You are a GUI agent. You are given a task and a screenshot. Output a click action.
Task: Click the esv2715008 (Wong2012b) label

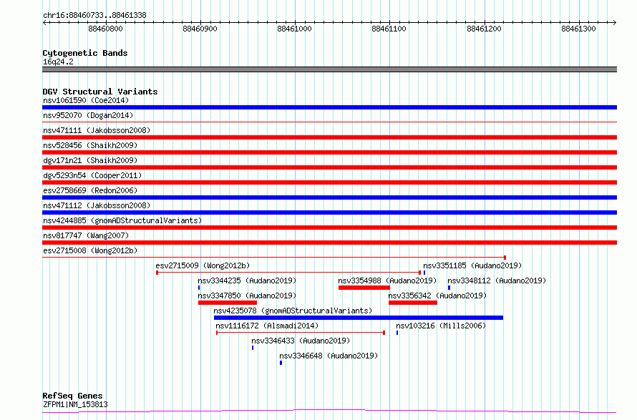tap(90, 250)
